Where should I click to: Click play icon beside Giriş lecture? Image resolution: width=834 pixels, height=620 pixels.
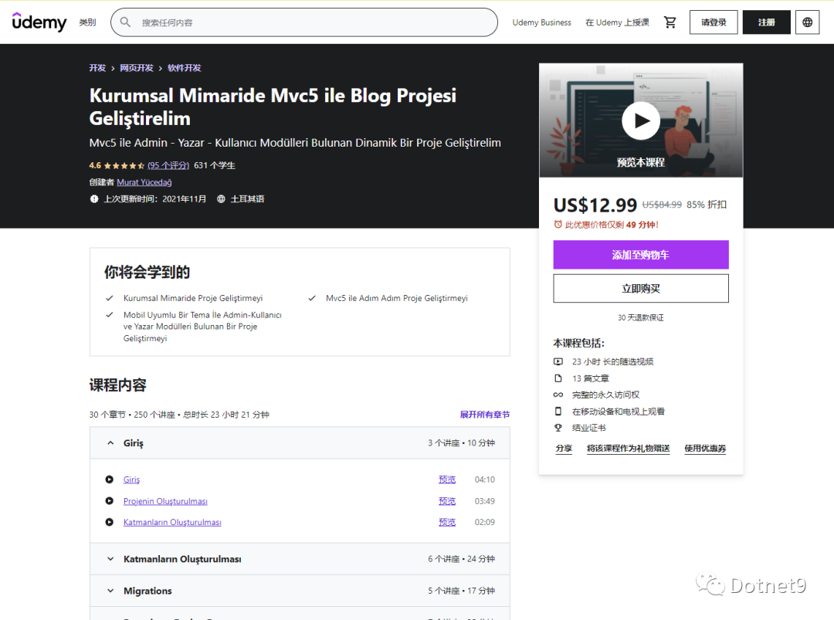click(x=110, y=479)
